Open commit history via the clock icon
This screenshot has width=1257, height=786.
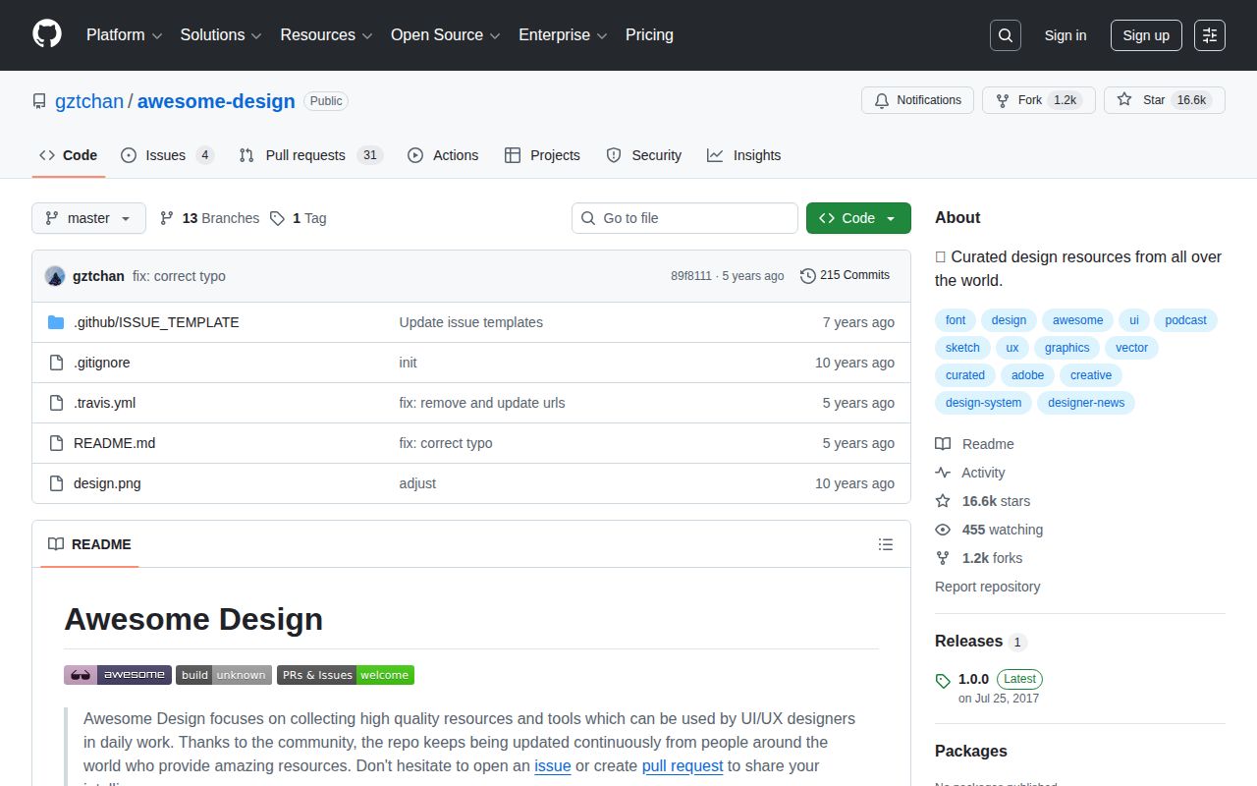808,275
